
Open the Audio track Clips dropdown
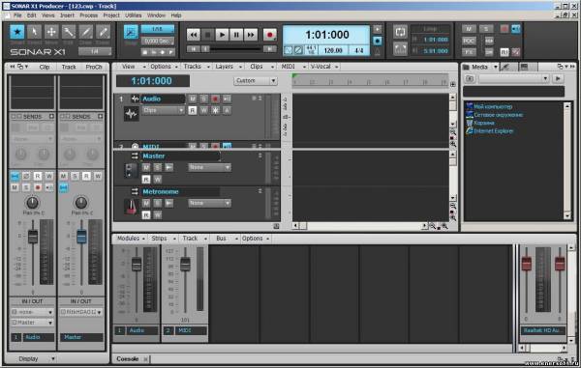[x=164, y=110]
